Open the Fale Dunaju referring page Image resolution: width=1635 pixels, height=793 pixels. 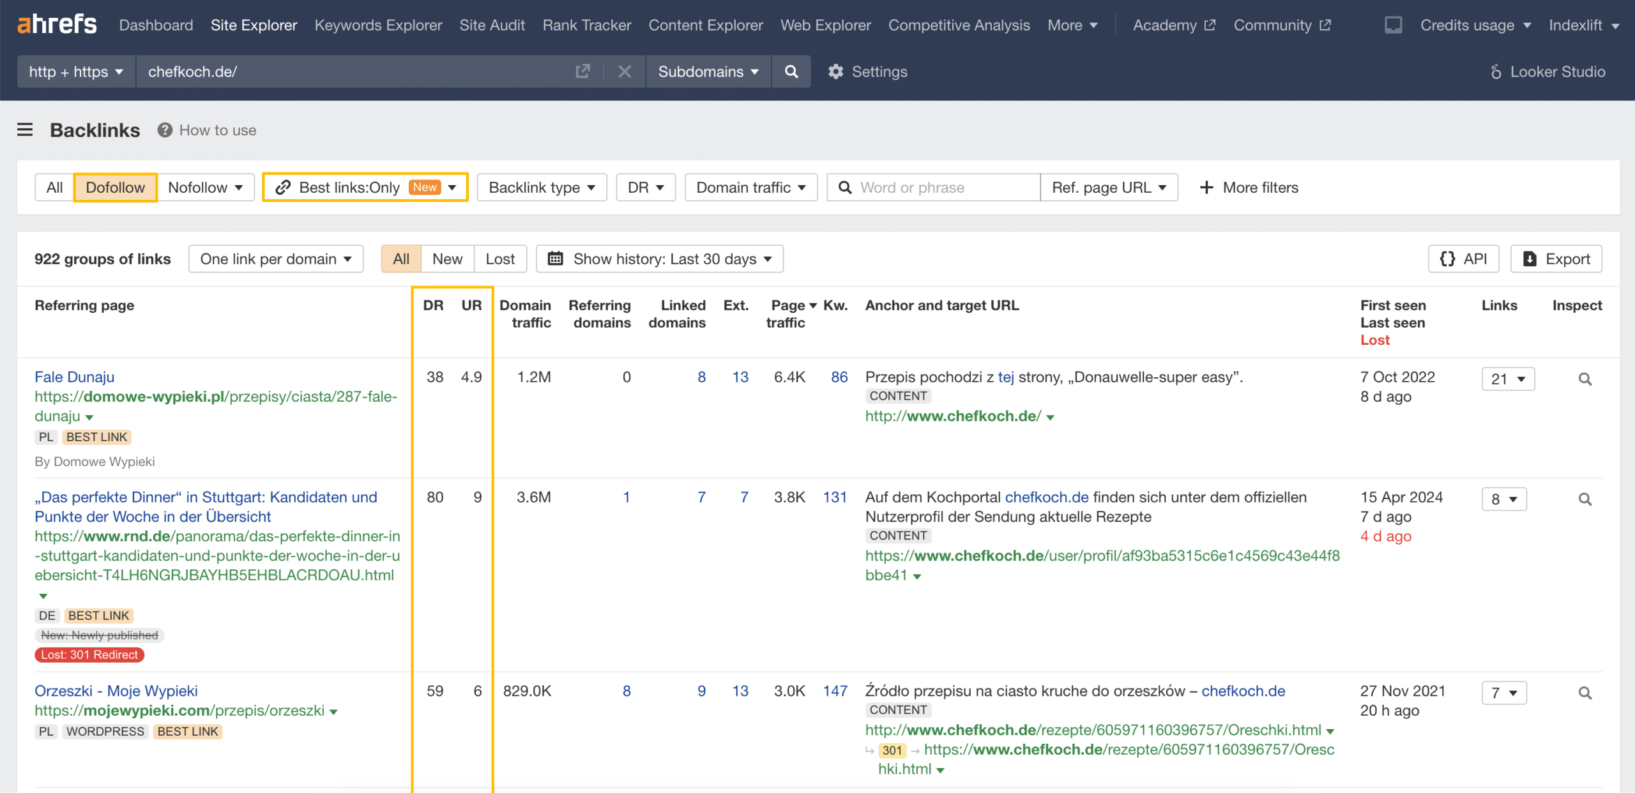74,377
